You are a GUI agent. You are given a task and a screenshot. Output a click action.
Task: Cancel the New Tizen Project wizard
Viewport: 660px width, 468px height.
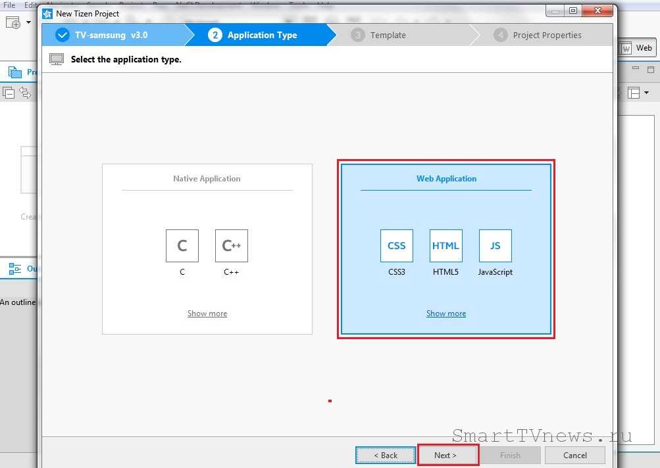pyautogui.click(x=574, y=455)
